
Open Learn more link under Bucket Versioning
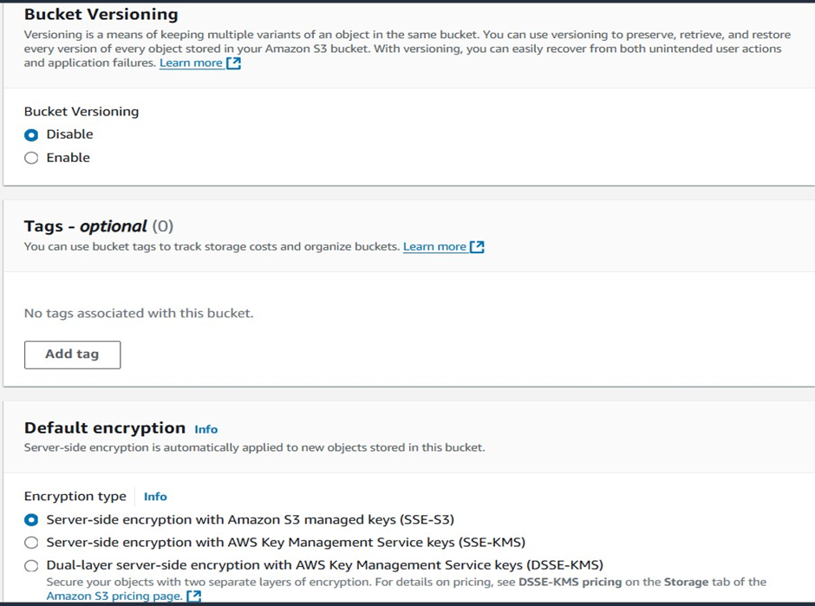click(191, 63)
